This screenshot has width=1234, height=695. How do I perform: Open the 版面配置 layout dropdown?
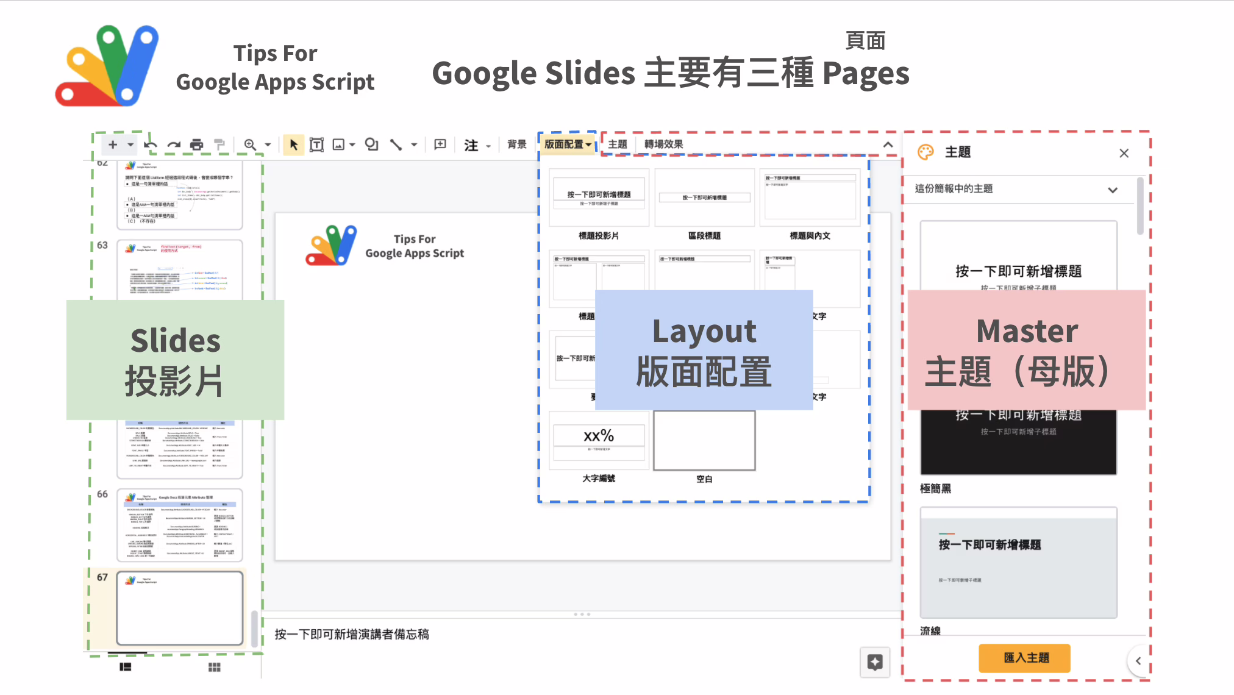(x=568, y=144)
